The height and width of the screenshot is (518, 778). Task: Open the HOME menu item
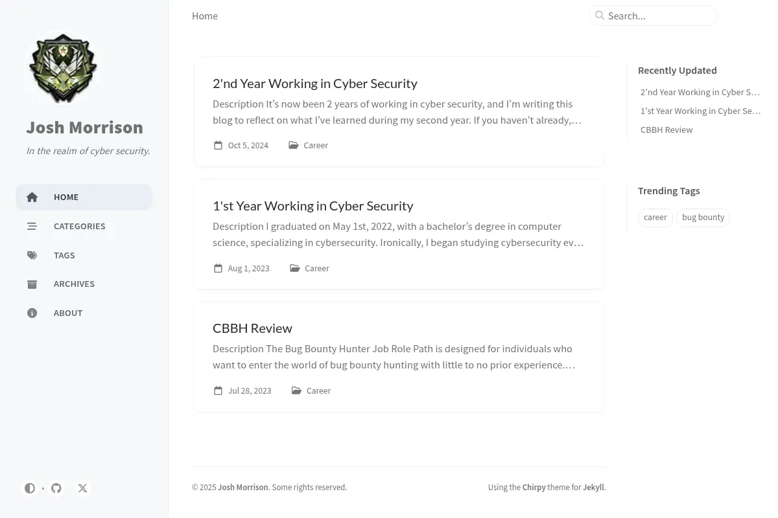pos(84,197)
